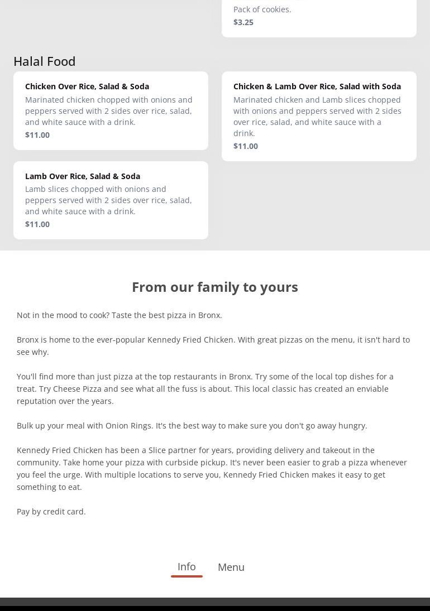Image resolution: width=430 pixels, height=611 pixels.
Task: Click the $3.25 cookies price
Action: (x=243, y=22)
